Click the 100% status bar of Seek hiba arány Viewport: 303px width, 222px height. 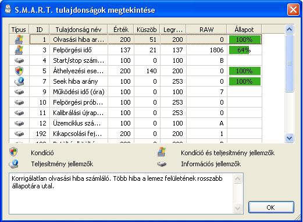point(245,81)
